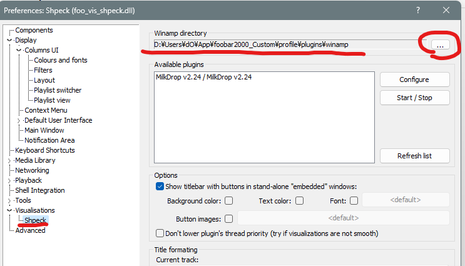Viewport: 465px width, 266px height.
Task: Tick the Button images checkbox
Action: click(228, 219)
